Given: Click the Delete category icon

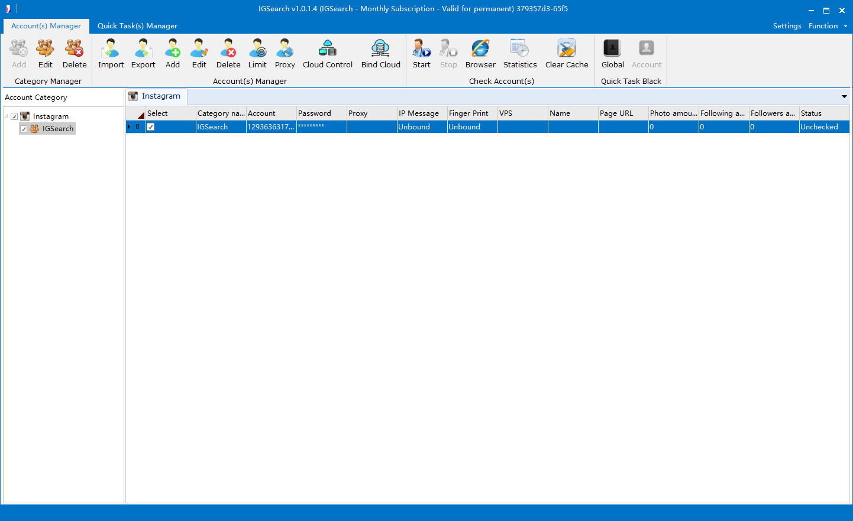Looking at the screenshot, I should click(75, 48).
